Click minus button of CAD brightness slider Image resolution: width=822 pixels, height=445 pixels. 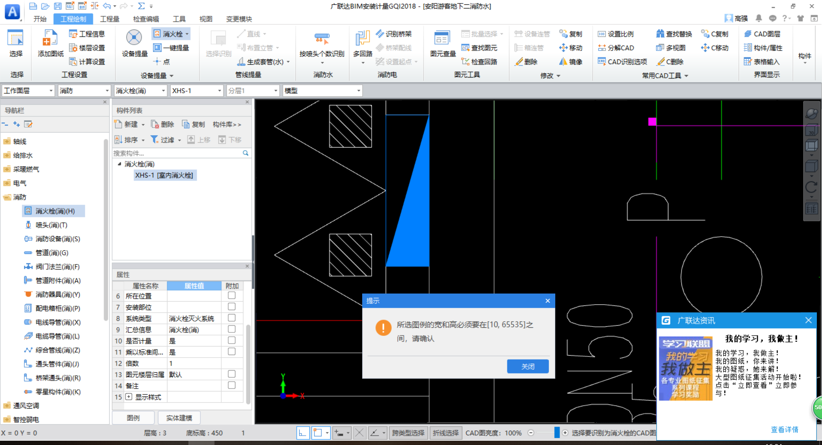pos(531,433)
